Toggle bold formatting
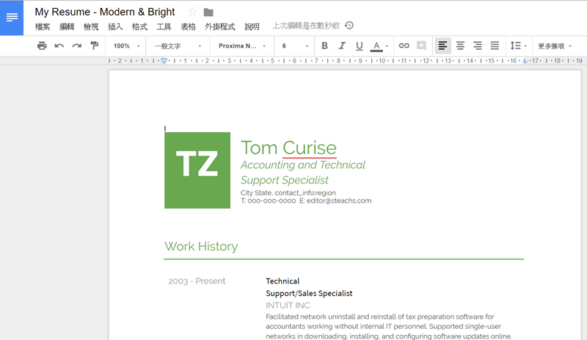This screenshot has height=340, width=587. click(x=324, y=46)
